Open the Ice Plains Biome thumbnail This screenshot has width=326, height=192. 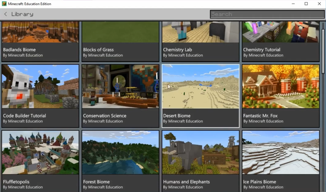tap(281, 152)
